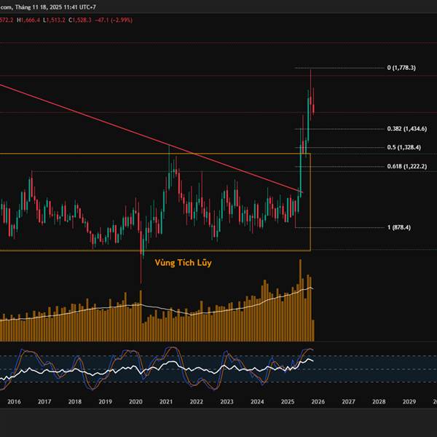Click the change value −47.1 (−2.99%)
The height and width of the screenshot is (437, 437).
(114, 20)
